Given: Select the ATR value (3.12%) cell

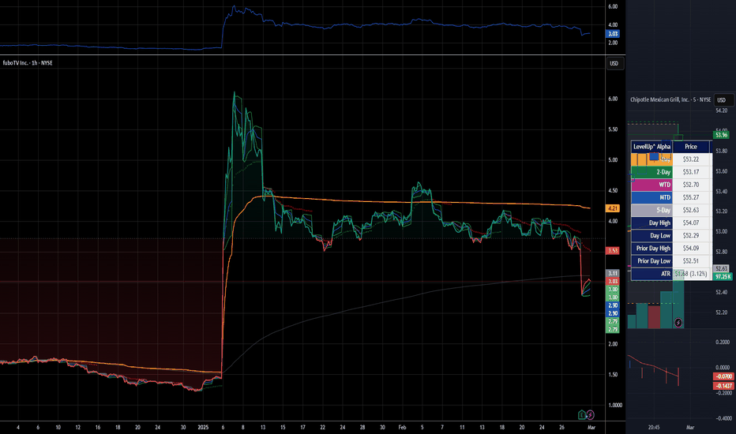Looking at the screenshot, I should click(692, 274).
